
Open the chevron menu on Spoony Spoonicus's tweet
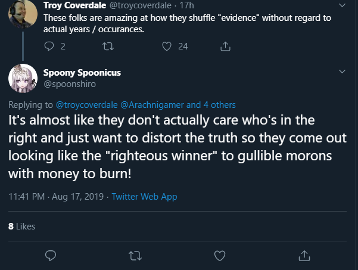point(342,72)
